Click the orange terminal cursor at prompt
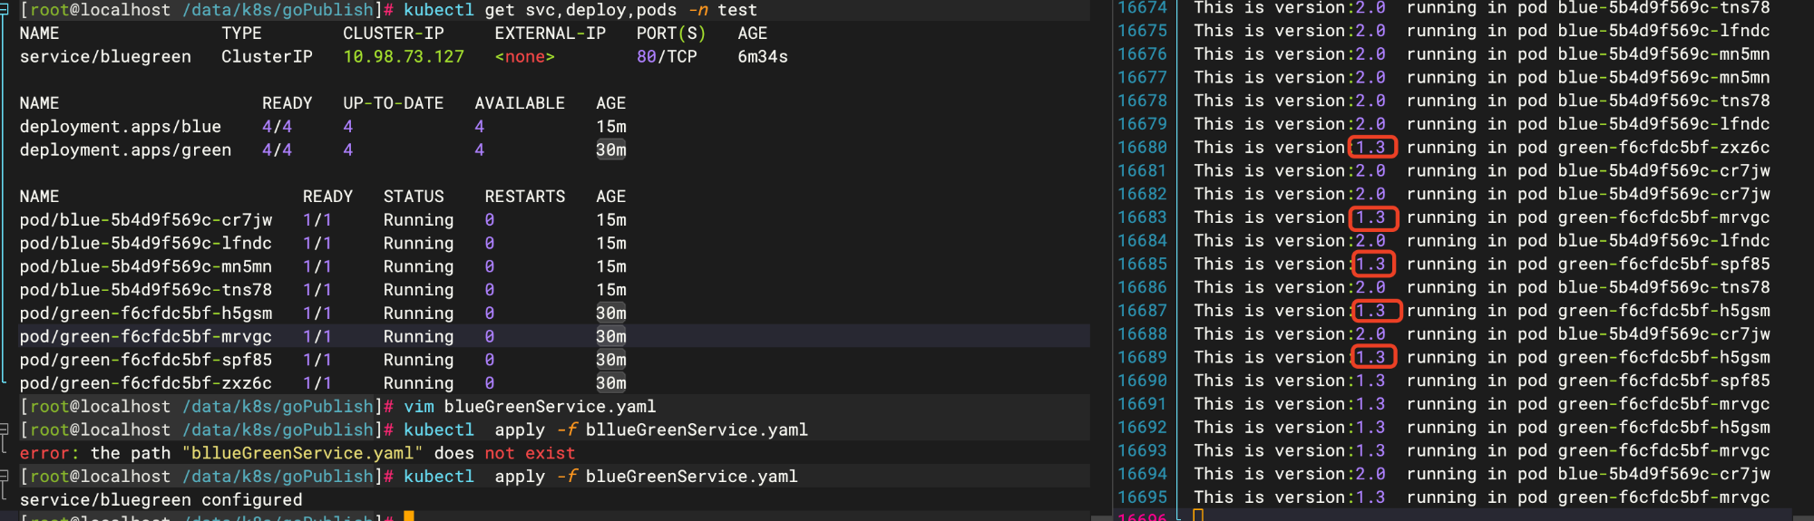 (x=409, y=516)
